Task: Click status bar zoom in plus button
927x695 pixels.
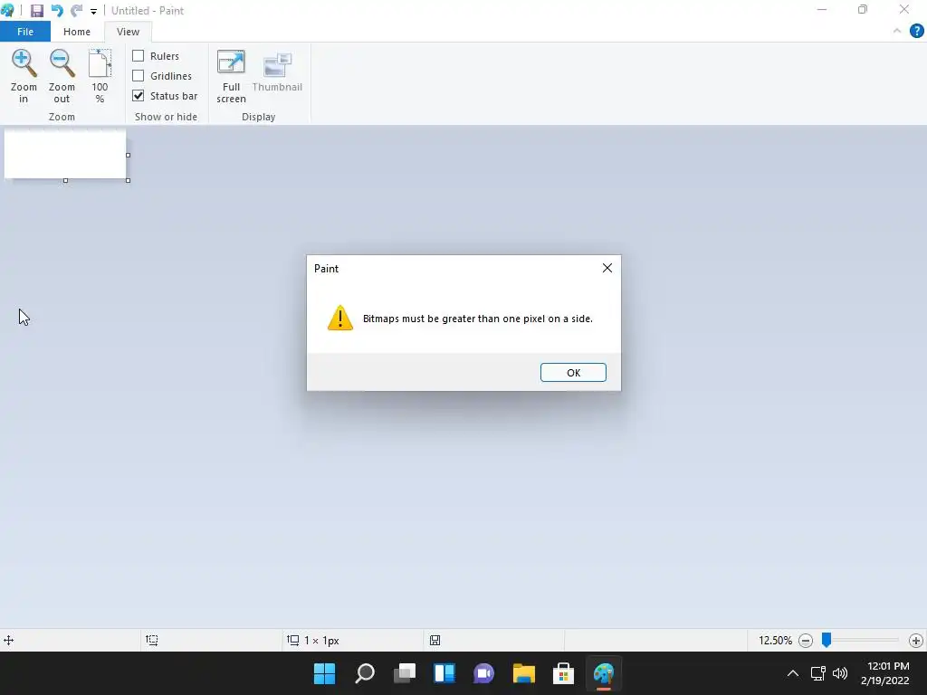Action: [x=916, y=641]
